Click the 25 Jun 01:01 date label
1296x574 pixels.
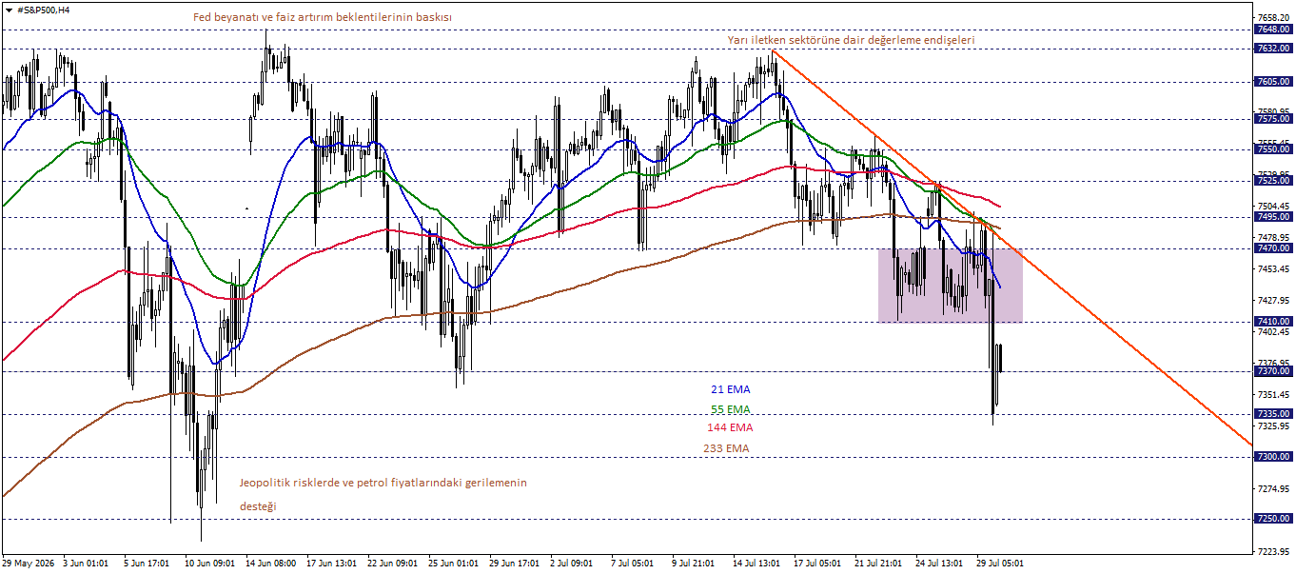(x=453, y=563)
